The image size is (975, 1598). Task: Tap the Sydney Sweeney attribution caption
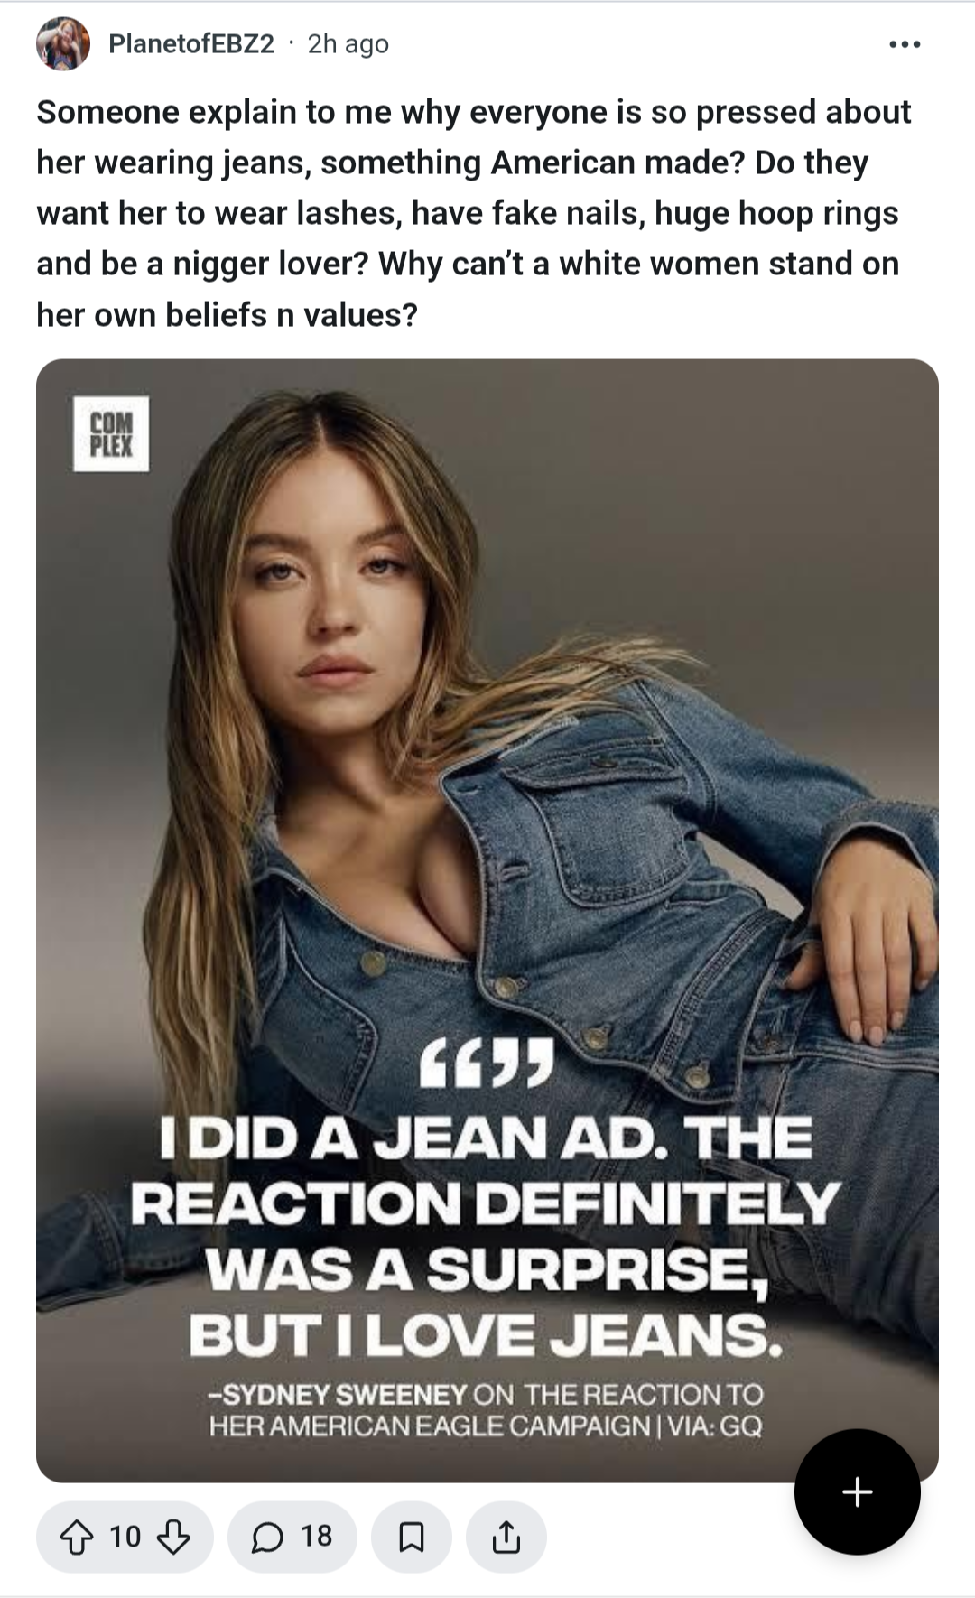click(x=486, y=1410)
